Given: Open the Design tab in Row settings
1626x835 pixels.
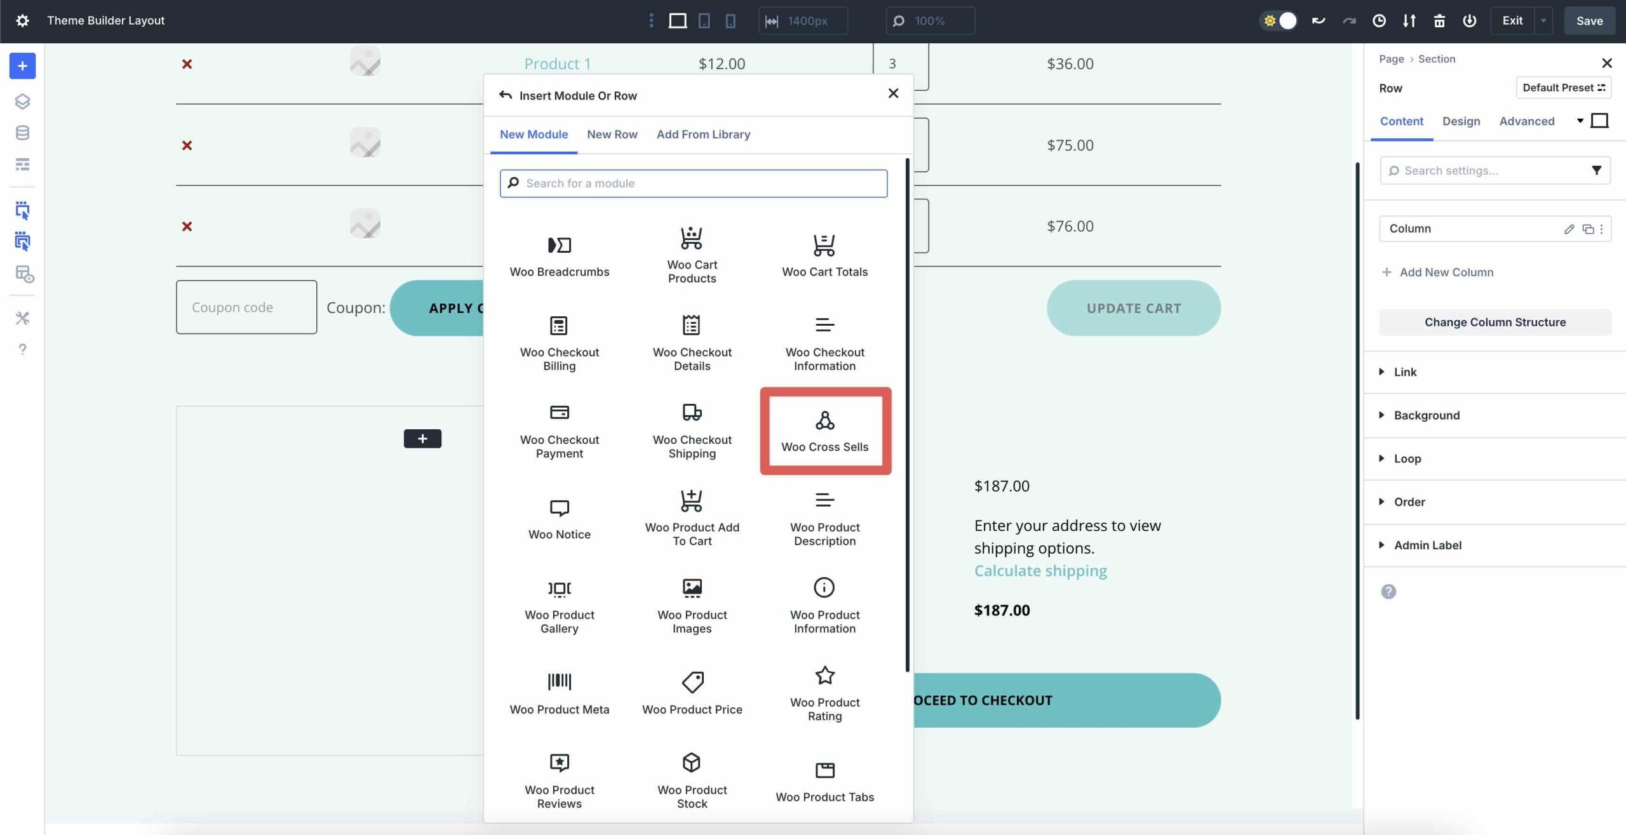Looking at the screenshot, I should 1461,121.
